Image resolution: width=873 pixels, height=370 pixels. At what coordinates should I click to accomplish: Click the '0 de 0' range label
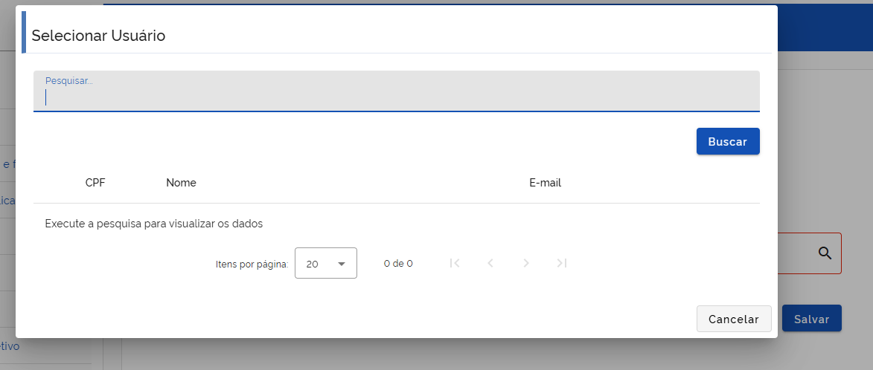pyautogui.click(x=398, y=264)
